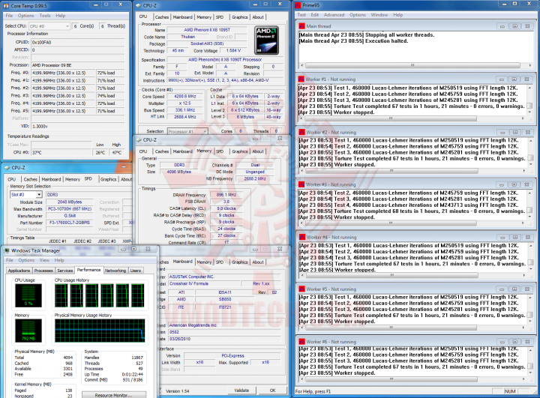Click the CPU Usage 0% gauge
The height and width of the screenshot is (398, 540).
tap(28, 295)
